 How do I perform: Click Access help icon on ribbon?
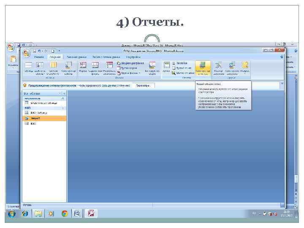point(282,57)
